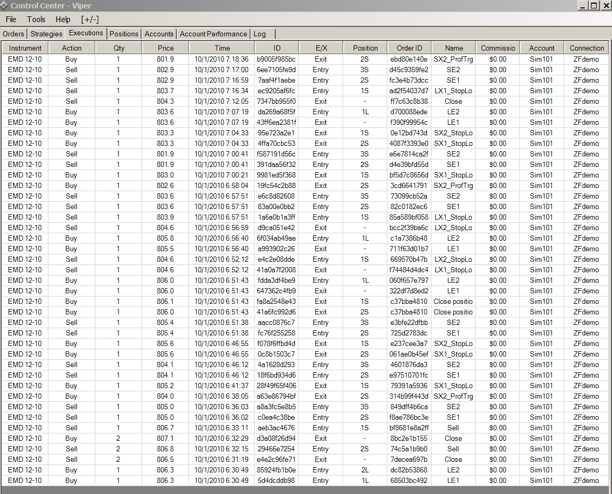
Task: Click price 804.3 at 7:12:05
Action: pyautogui.click(x=165, y=102)
